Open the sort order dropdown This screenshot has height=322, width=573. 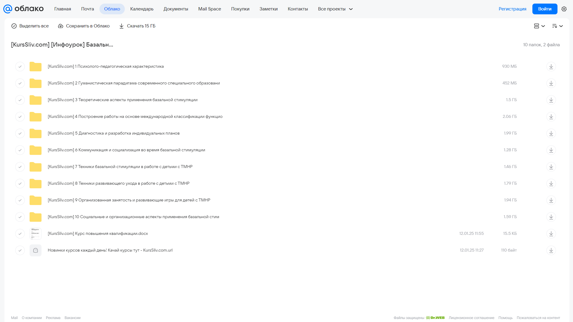557,26
